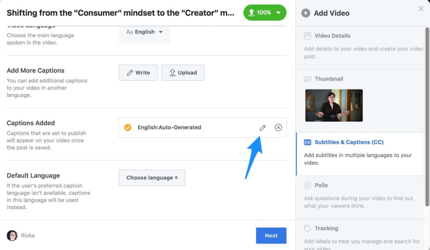430x250 pixels.
Task: Close the Add Video panel
Action: click(421, 9)
